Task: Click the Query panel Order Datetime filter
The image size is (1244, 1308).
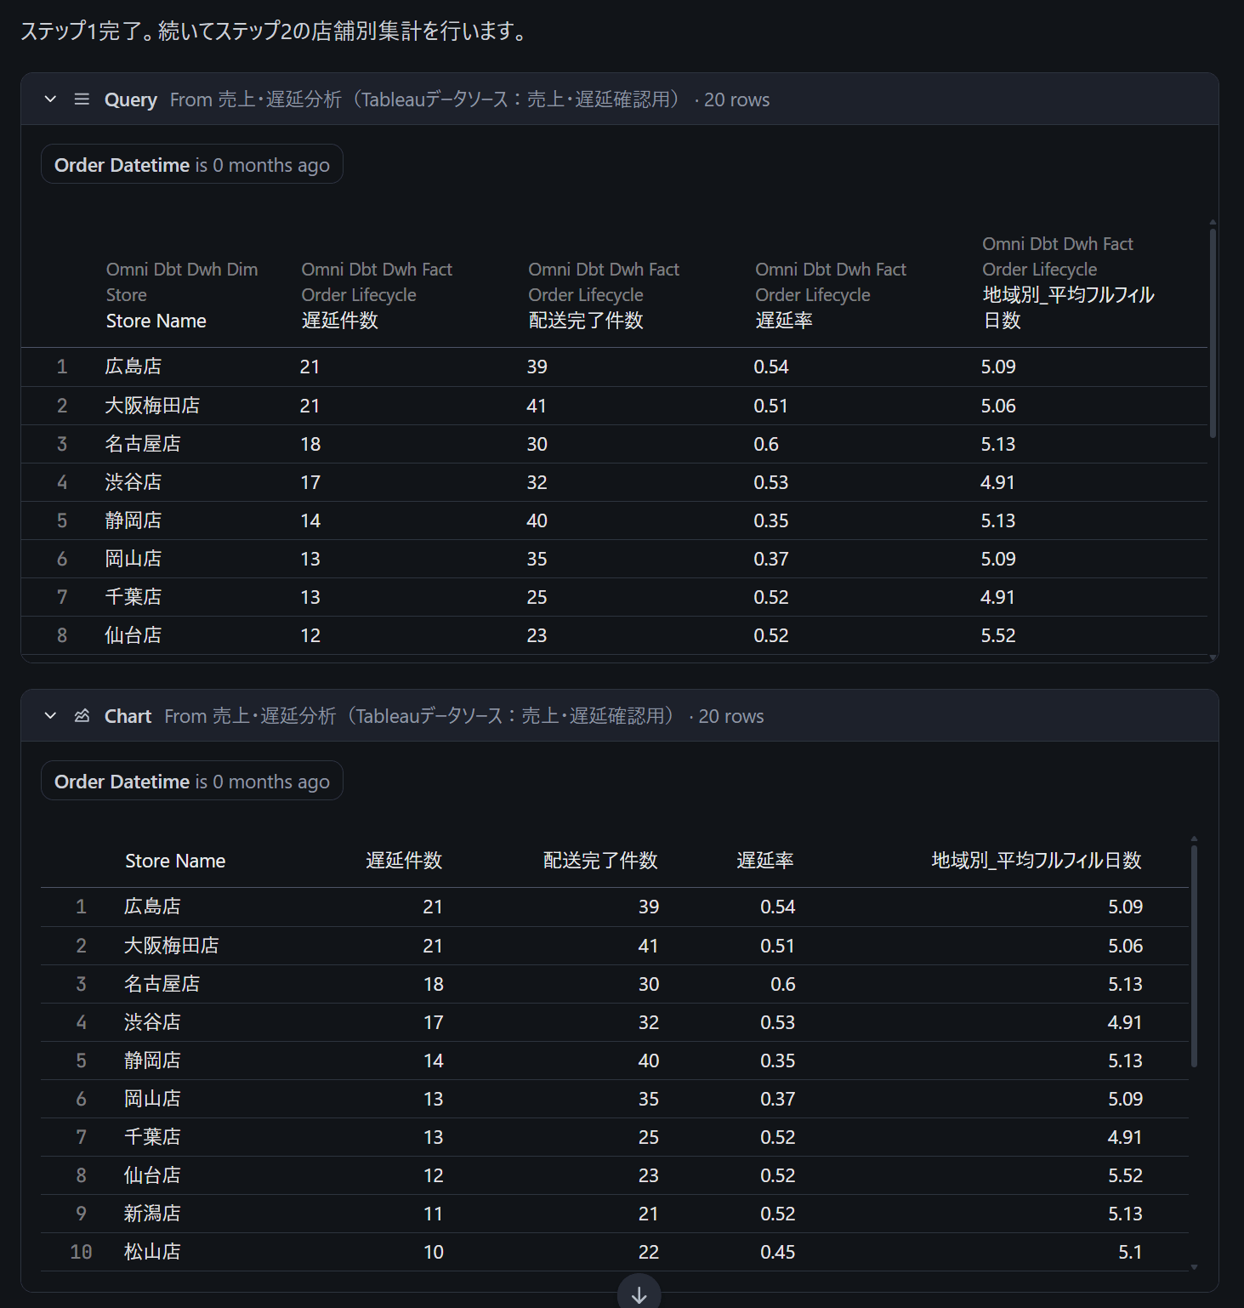Action: (x=192, y=165)
